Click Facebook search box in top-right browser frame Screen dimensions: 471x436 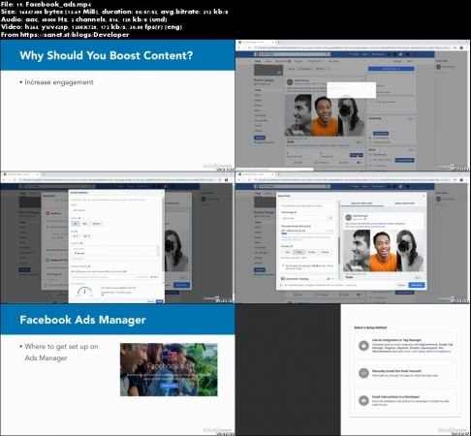point(294,54)
